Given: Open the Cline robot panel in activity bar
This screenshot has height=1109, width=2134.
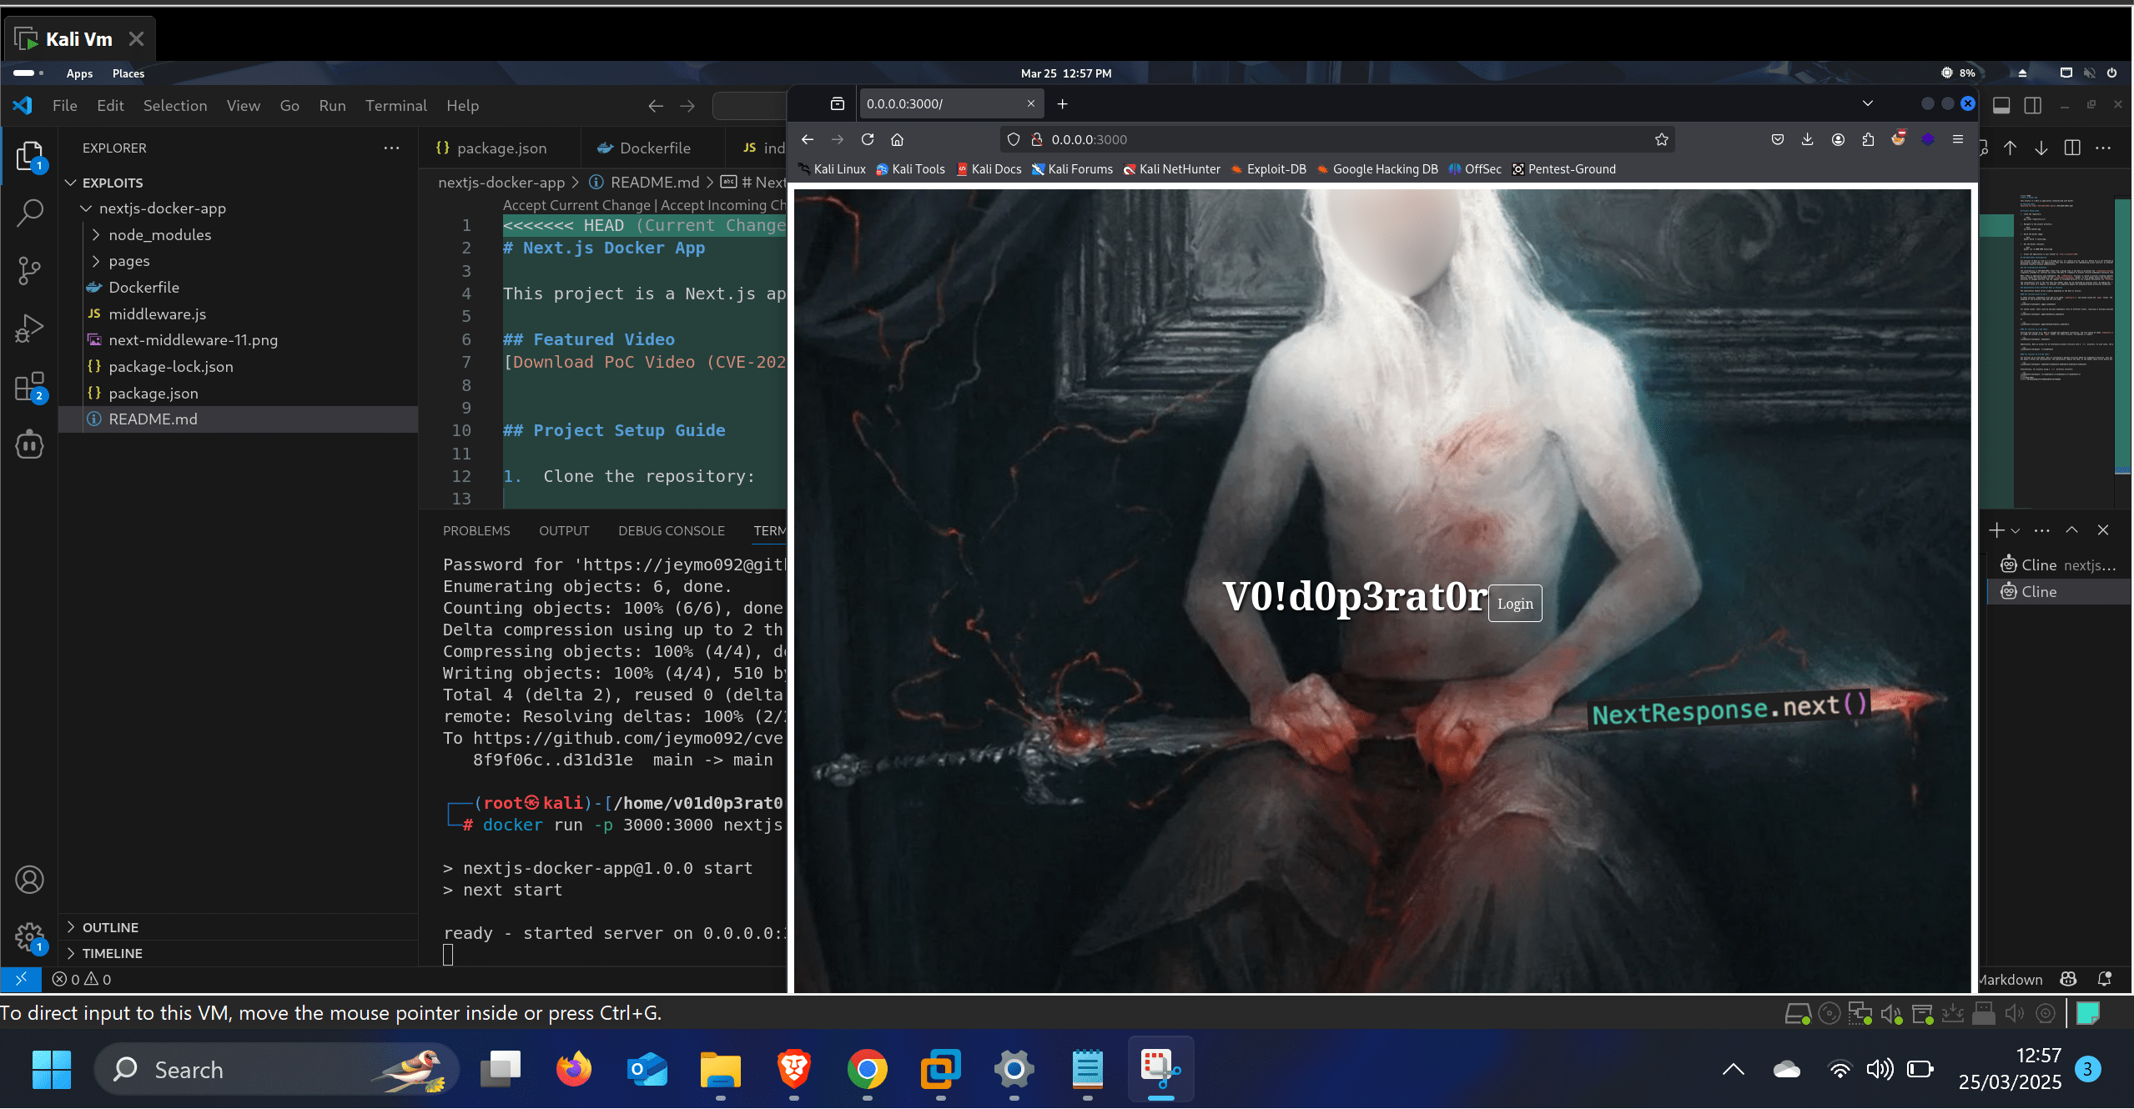Looking at the screenshot, I should pyautogui.click(x=29, y=444).
